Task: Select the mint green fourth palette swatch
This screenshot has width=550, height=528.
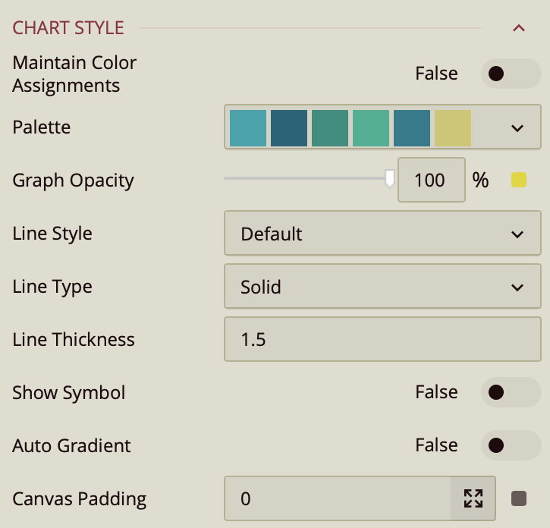Action: (x=371, y=127)
